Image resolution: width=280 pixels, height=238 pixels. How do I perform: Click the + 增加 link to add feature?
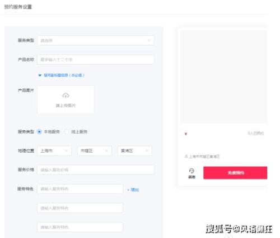pyautogui.click(x=133, y=190)
